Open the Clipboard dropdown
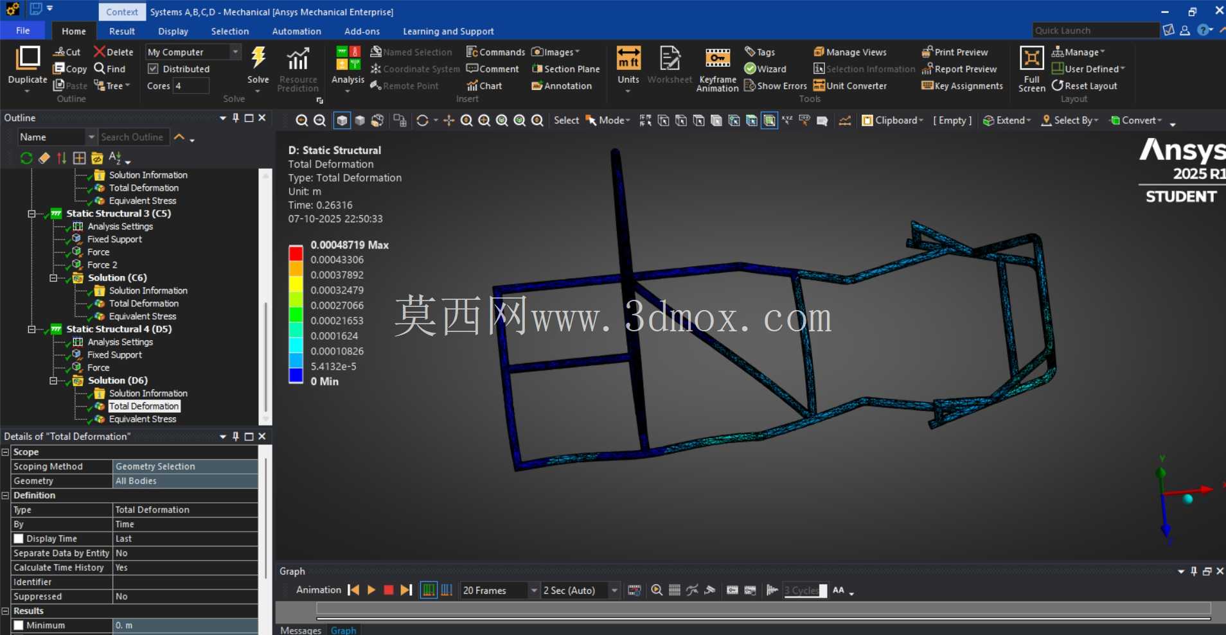 tap(893, 120)
